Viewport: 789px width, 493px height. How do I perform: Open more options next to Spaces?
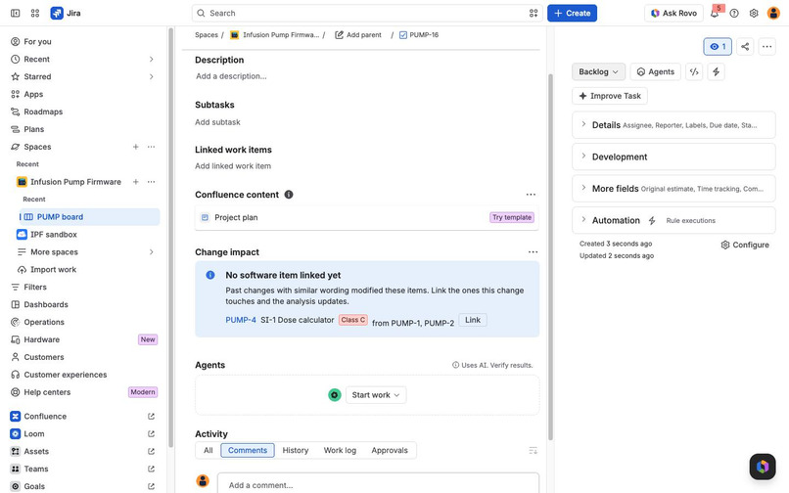click(x=151, y=147)
